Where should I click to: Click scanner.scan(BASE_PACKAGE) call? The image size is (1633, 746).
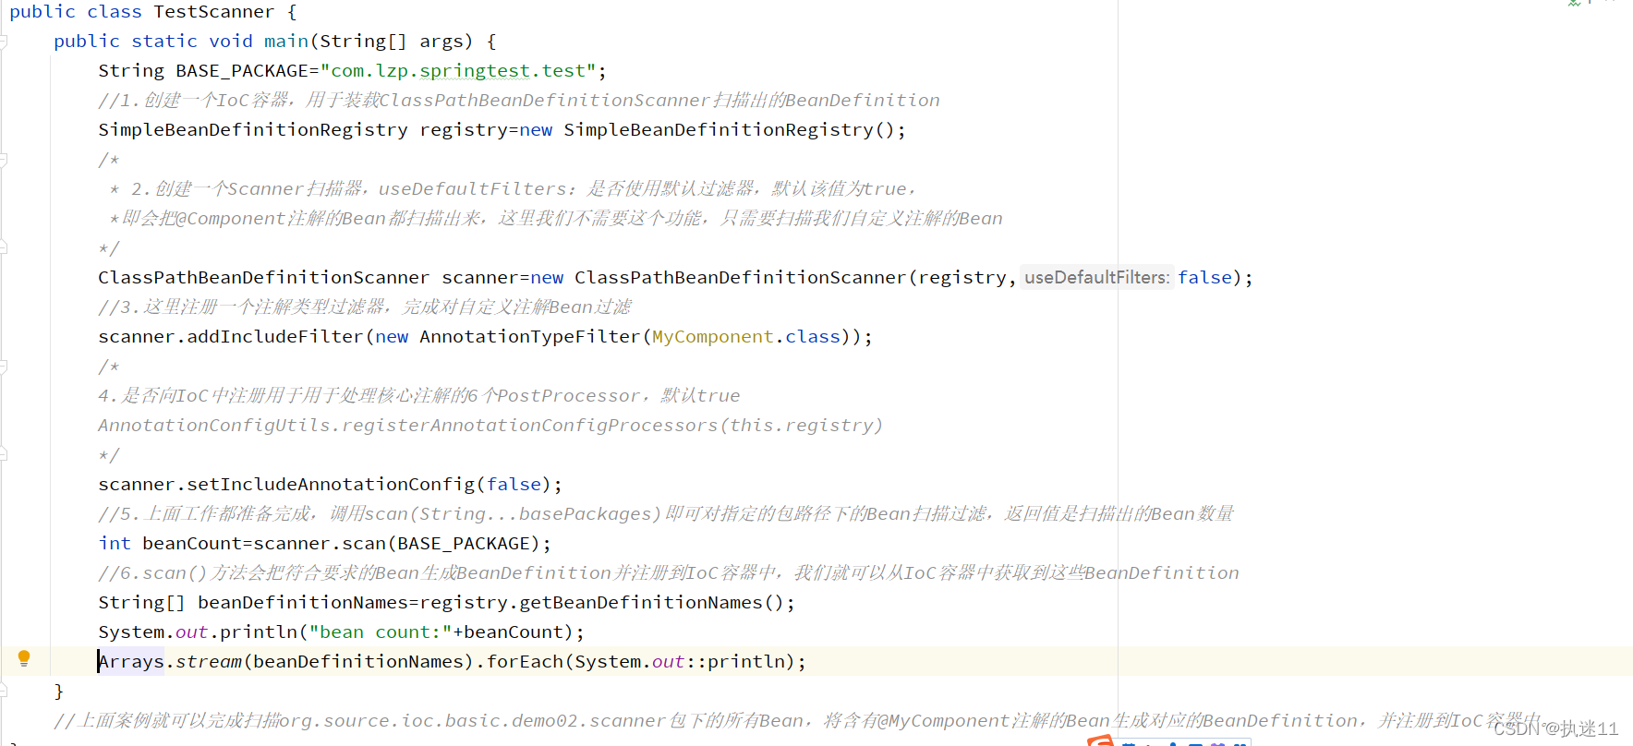(396, 544)
